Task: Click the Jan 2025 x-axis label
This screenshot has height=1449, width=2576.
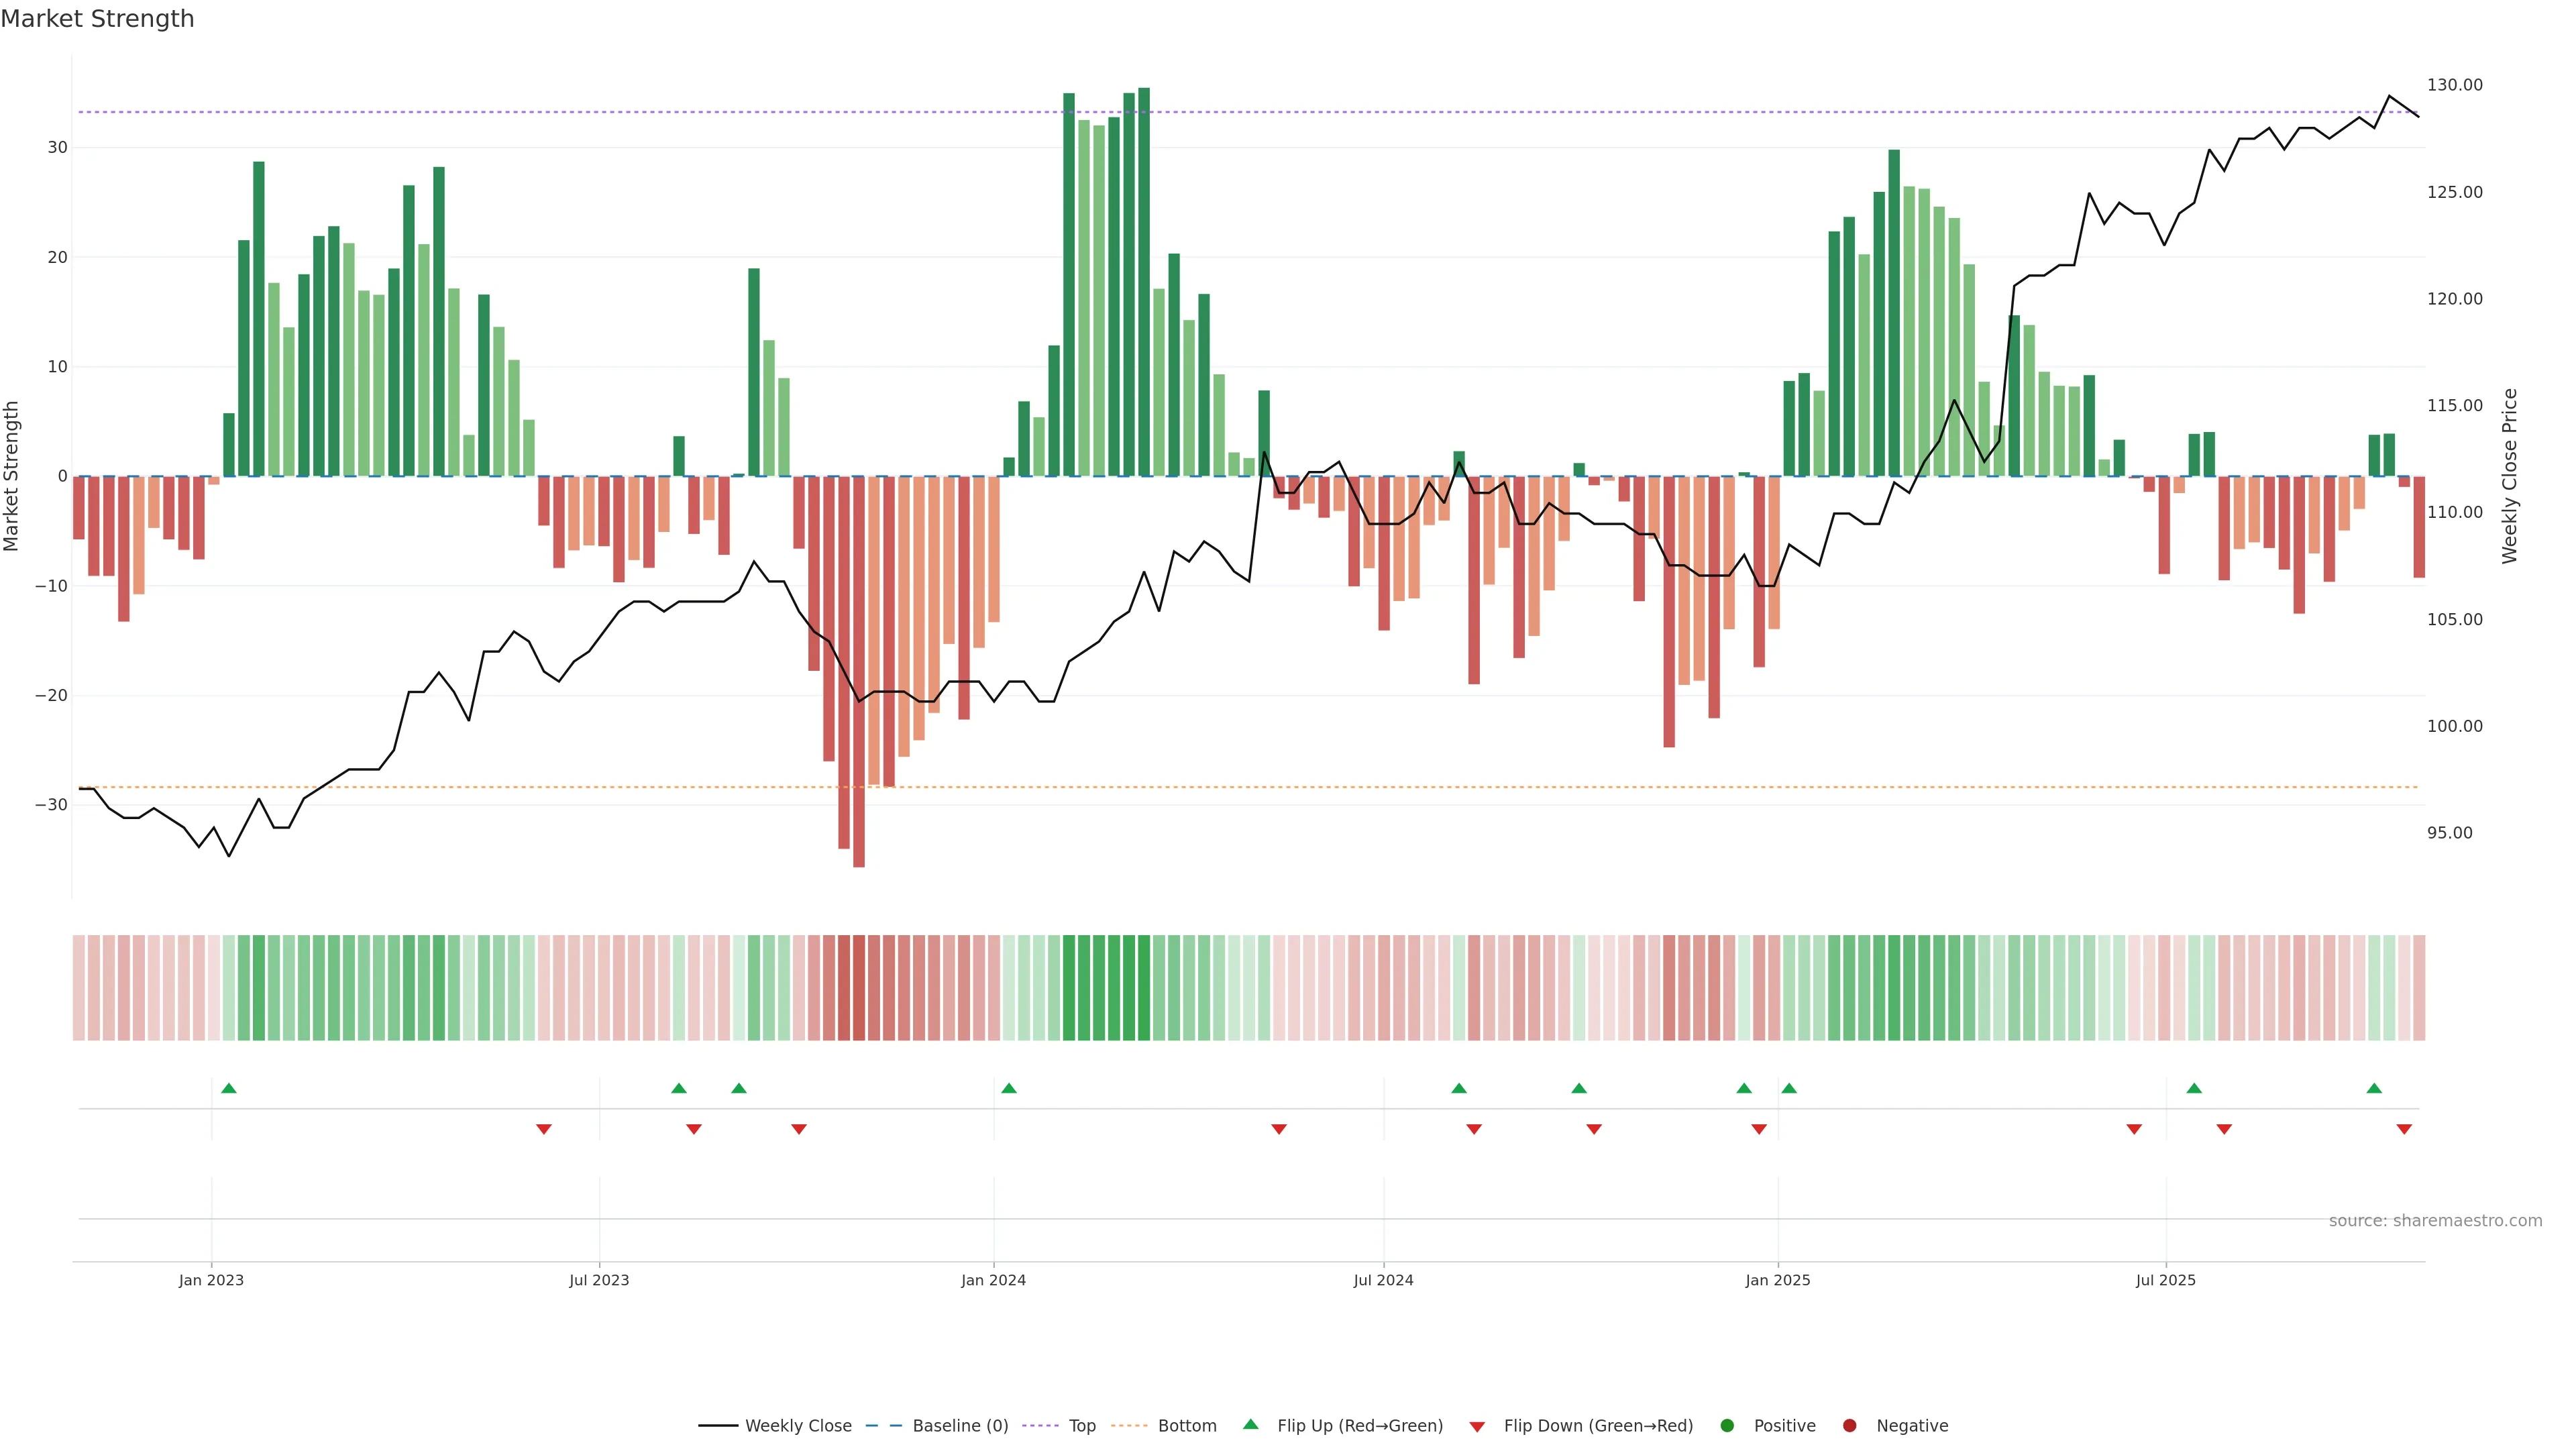Action: click(1777, 1280)
